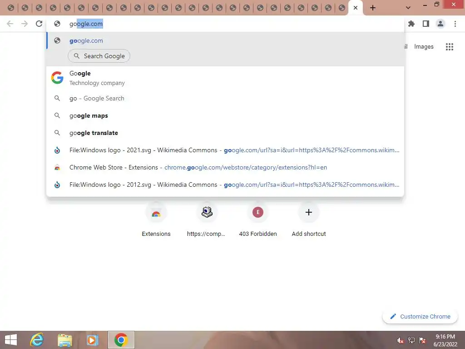Click Add shortcut plus tile
The width and height of the screenshot is (465, 349).
(x=308, y=219)
